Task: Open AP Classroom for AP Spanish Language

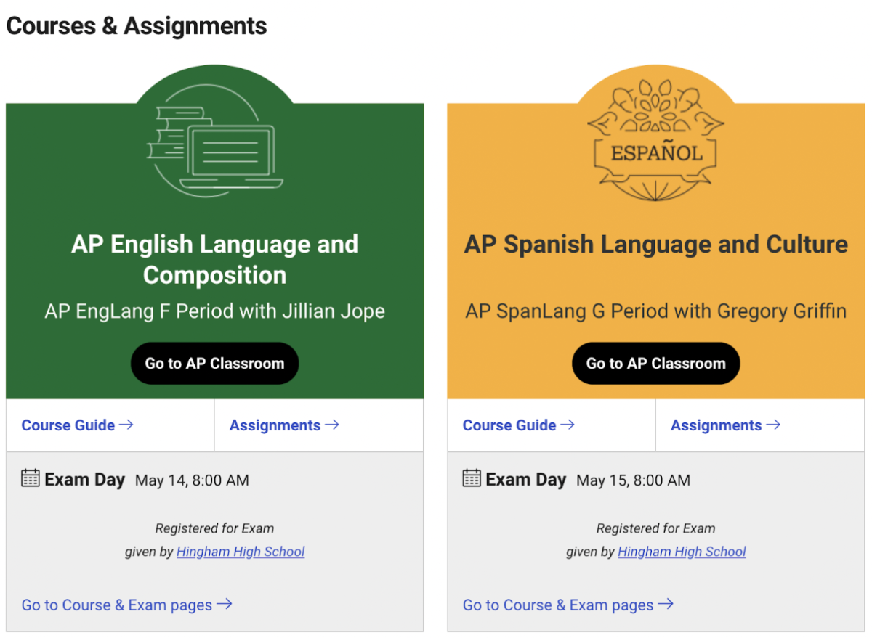Action: (655, 363)
